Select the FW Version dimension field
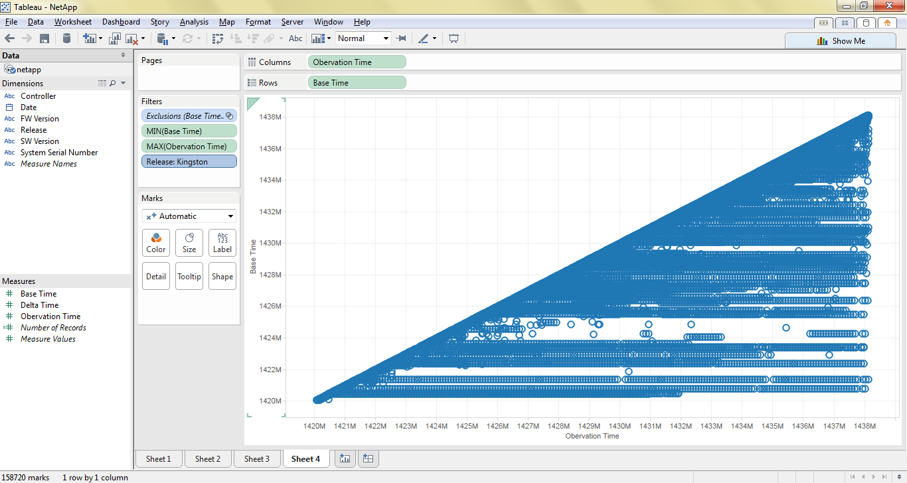The image size is (907, 483). pyautogui.click(x=40, y=119)
